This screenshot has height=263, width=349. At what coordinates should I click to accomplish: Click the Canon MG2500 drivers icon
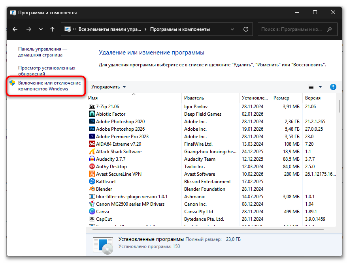(92, 204)
